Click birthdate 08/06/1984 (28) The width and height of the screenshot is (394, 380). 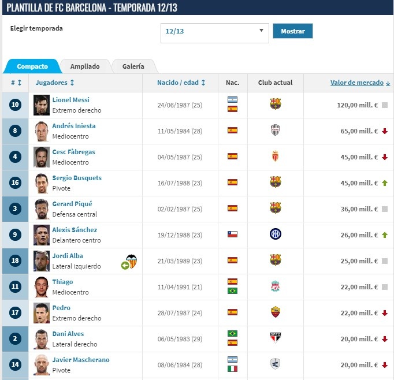click(180, 365)
